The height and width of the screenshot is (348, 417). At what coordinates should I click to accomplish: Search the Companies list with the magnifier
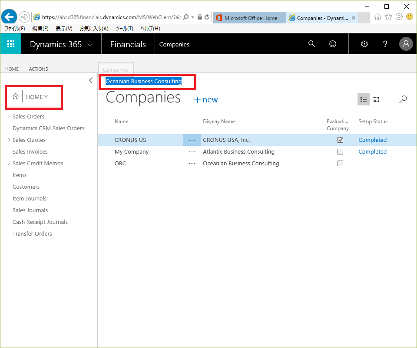coord(403,99)
